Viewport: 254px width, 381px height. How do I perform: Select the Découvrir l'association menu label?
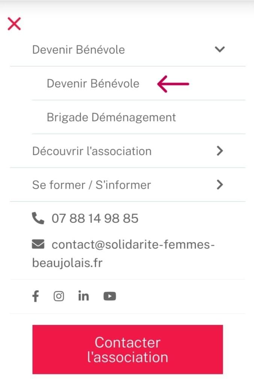pos(92,151)
